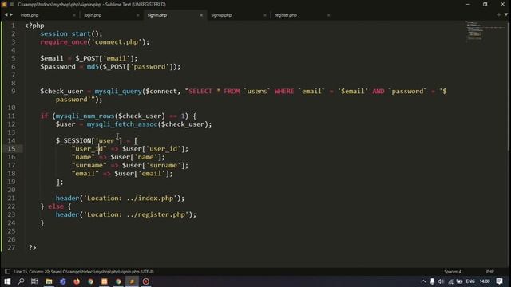Open the hamburger menu in the title bar
511x287 pixels.
coord(12,4)
